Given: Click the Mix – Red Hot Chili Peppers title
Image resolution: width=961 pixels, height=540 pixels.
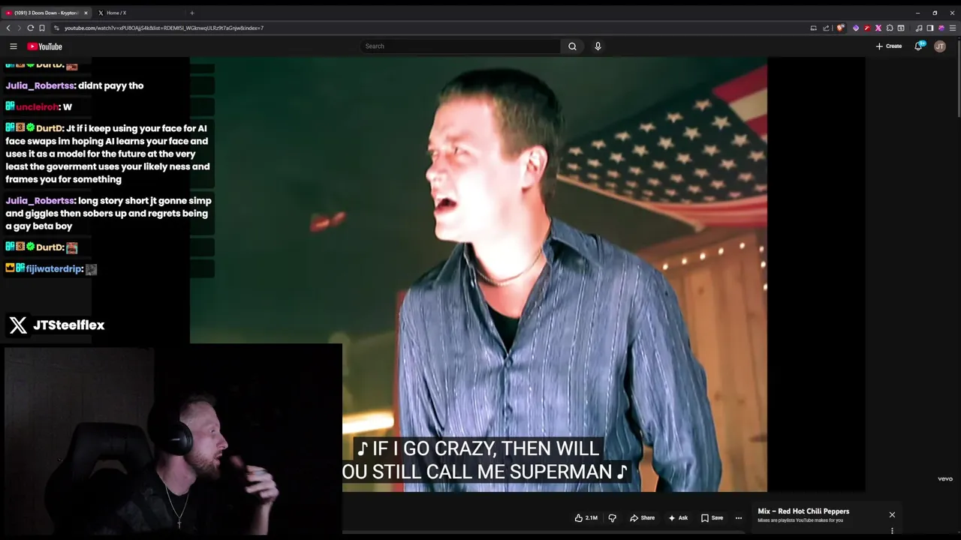Looking at the screenshot, I should point(803,511).
